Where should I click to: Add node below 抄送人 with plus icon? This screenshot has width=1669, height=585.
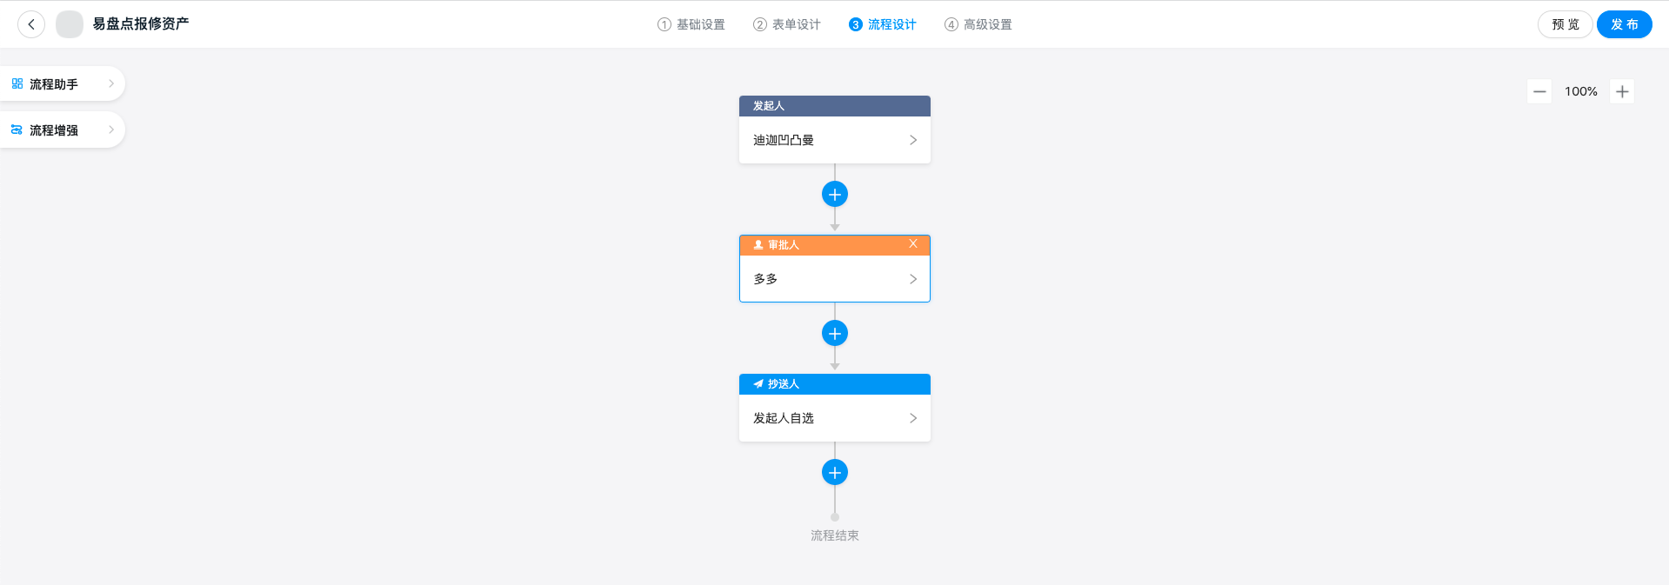click(x=835, y=473)
